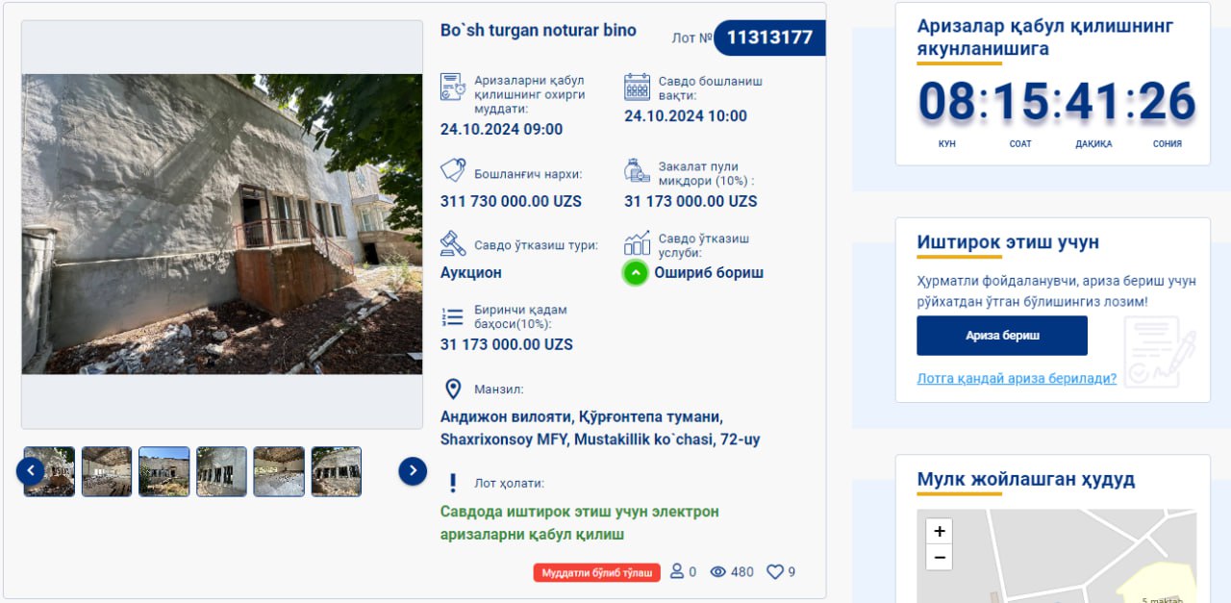Select the third thumbnail with blue sky
This screenshot has height=603, width=1231.
click(164, 471)
